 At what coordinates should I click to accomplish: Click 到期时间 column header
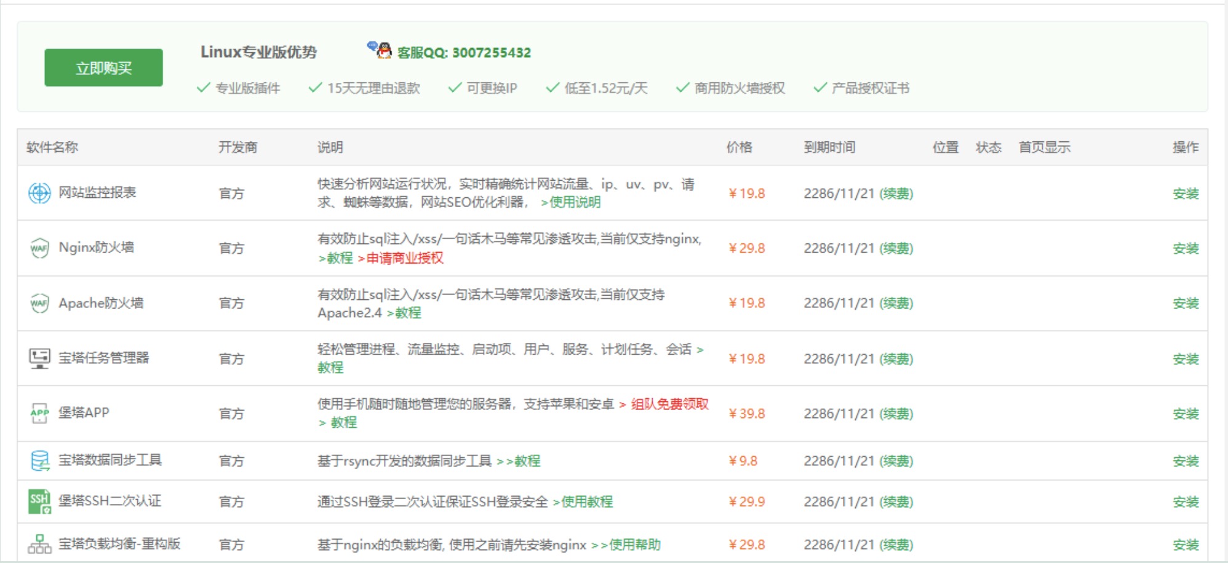click(x=829, y=148)
